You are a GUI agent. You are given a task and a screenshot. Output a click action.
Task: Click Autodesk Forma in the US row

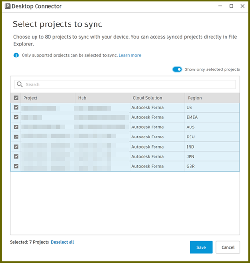(x=147, y=107)
